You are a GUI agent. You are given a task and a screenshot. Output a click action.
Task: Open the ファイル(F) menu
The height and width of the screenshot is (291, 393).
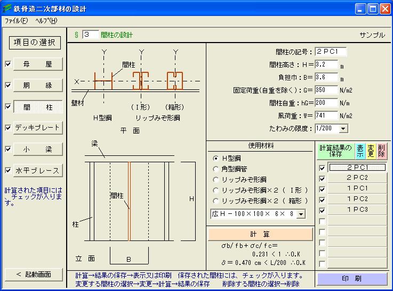tap(16, 20)
